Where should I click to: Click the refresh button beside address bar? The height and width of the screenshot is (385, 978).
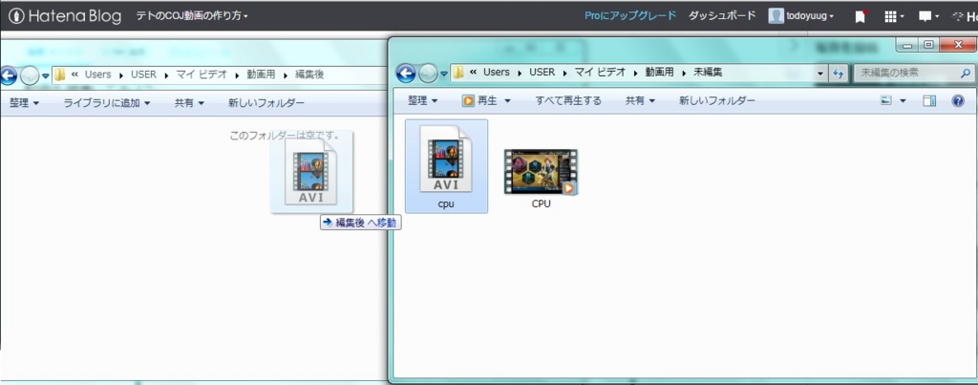pos(838,73)
